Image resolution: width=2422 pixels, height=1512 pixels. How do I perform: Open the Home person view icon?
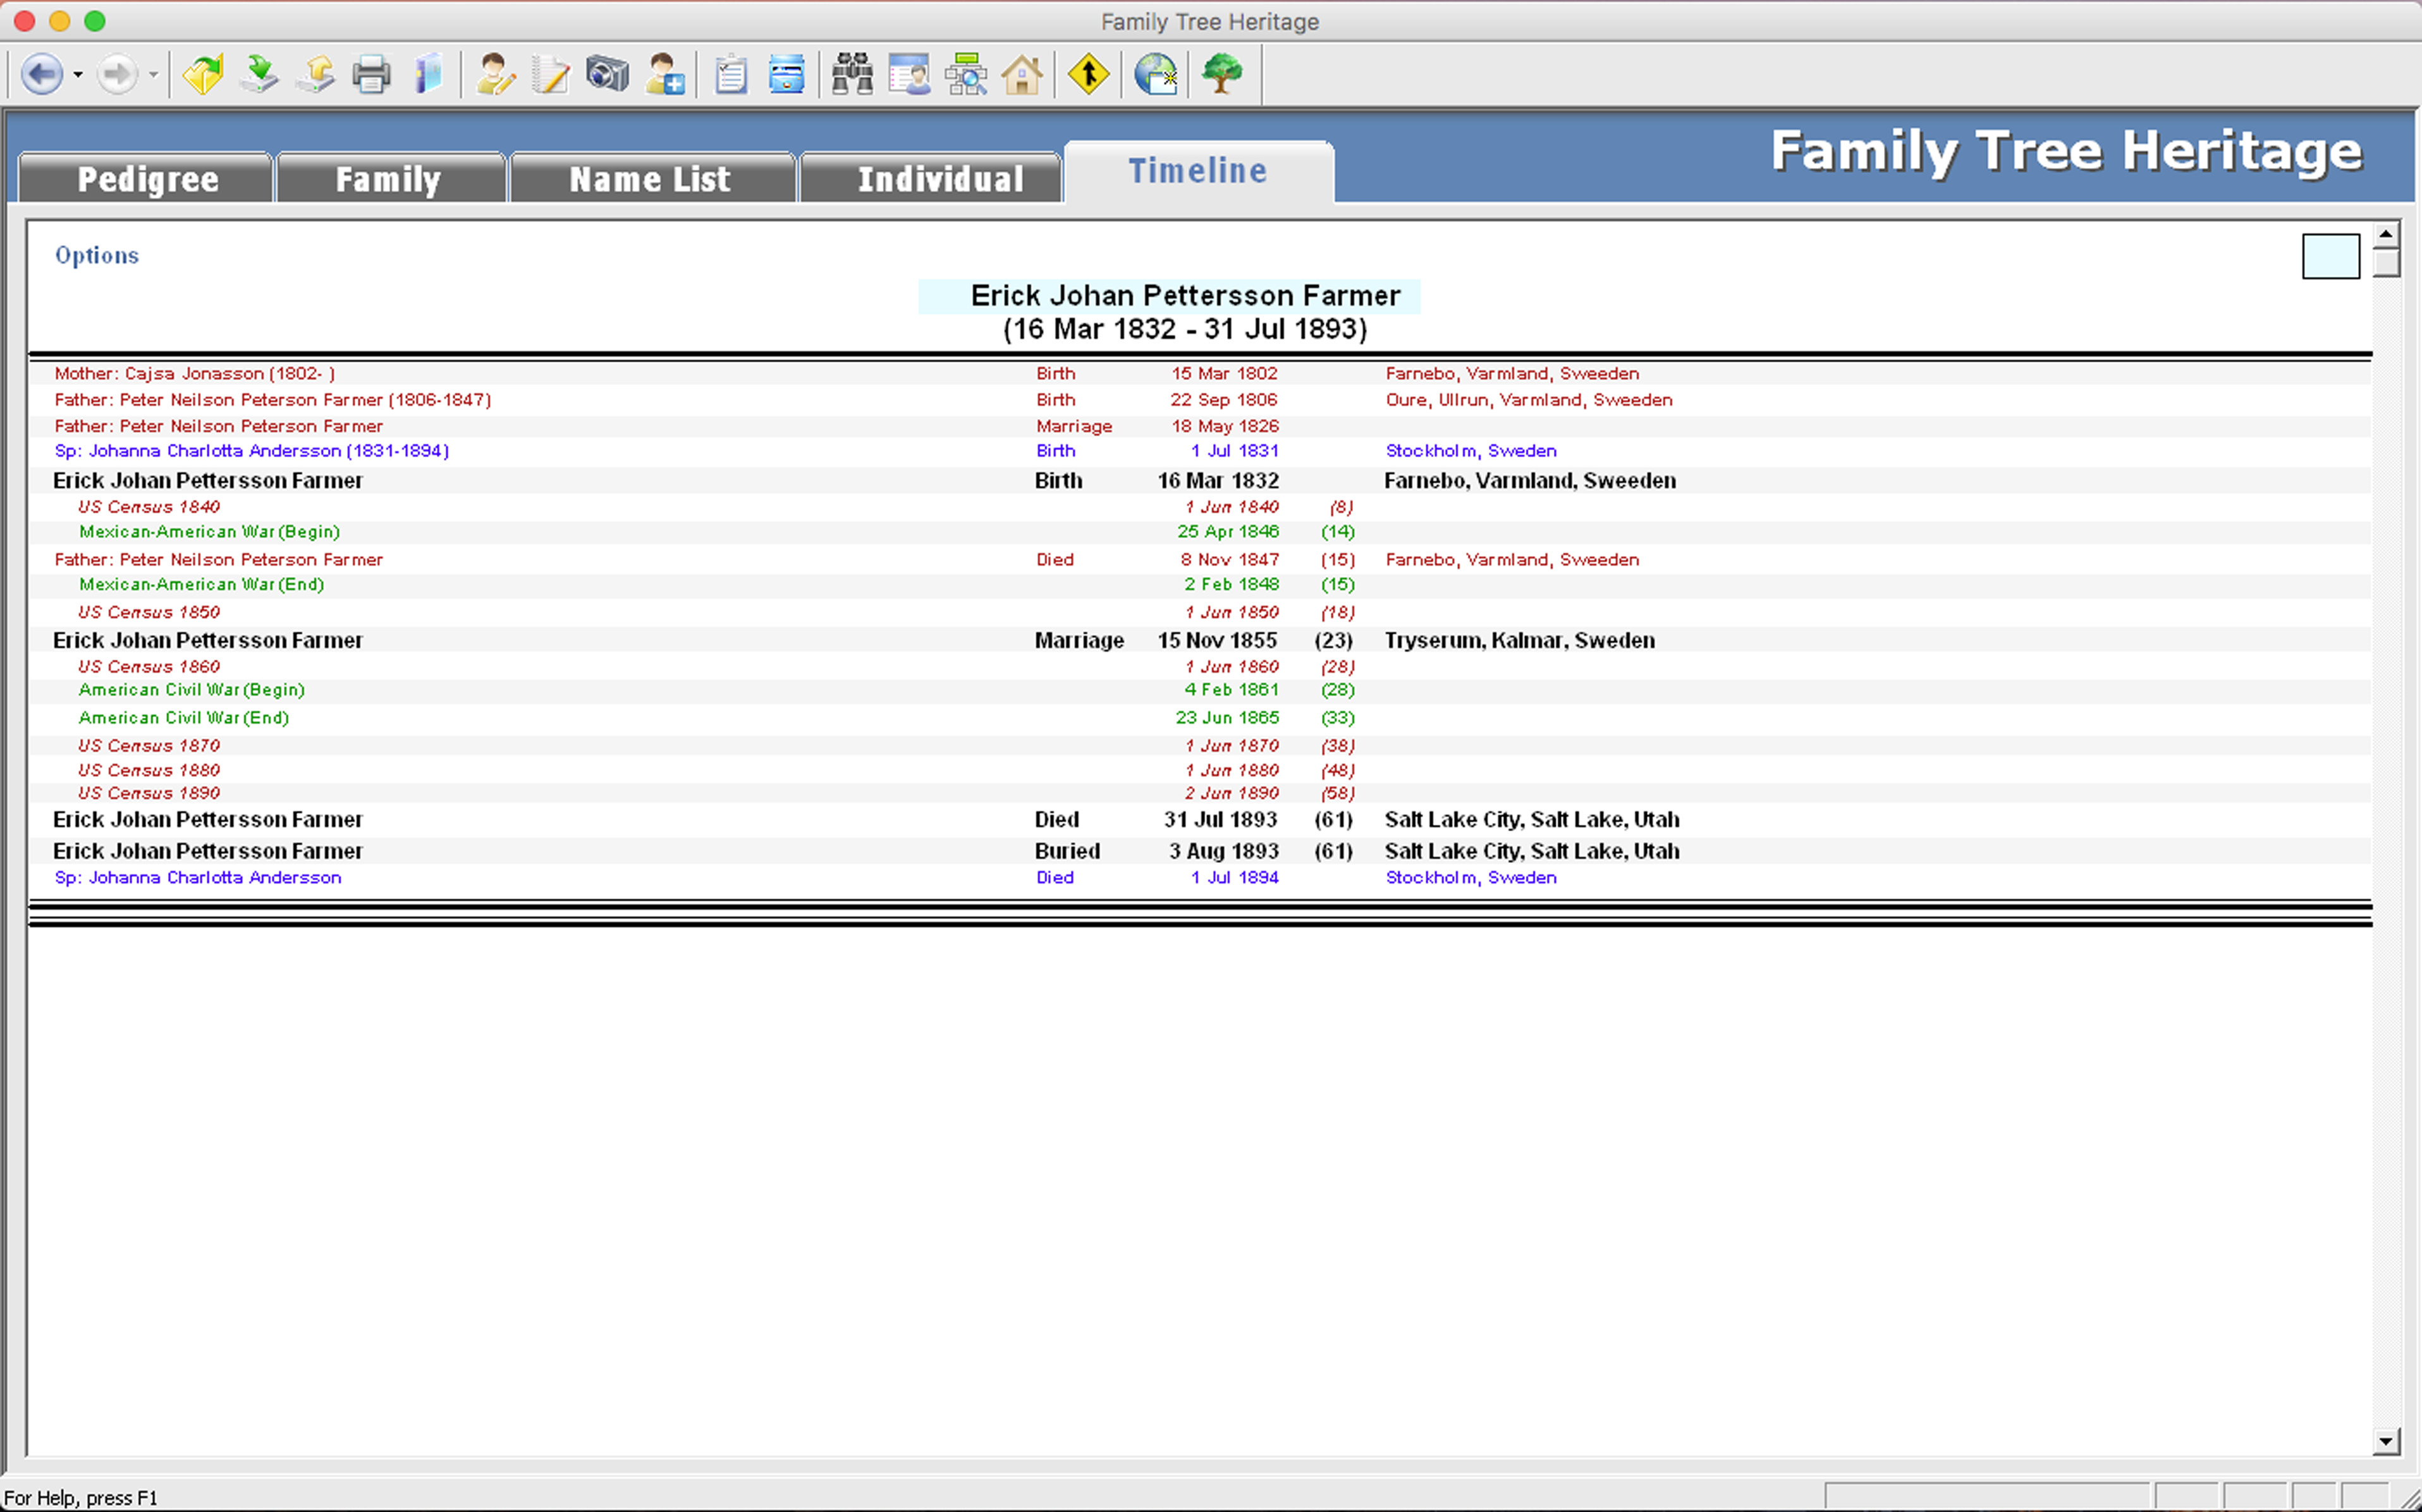pos(1023,74)
